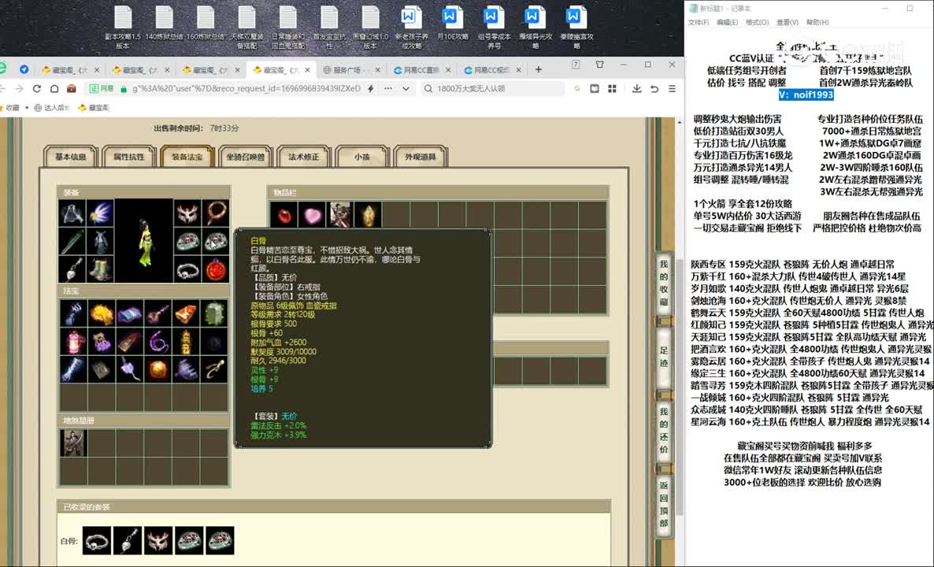Image resolution: width=934 pixels, height=567 pixels.
Task: Select the yellow crystal item in the inventory
Action: 368,215
